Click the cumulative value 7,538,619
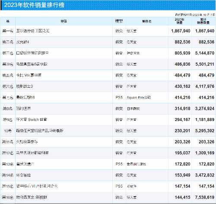The width and height of the screenshot is (216, 204). pos(205,198)
